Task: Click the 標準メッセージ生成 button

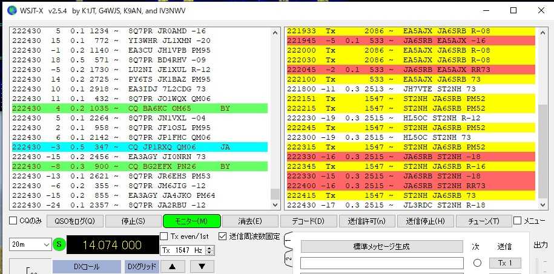Action: coord(381,246)
